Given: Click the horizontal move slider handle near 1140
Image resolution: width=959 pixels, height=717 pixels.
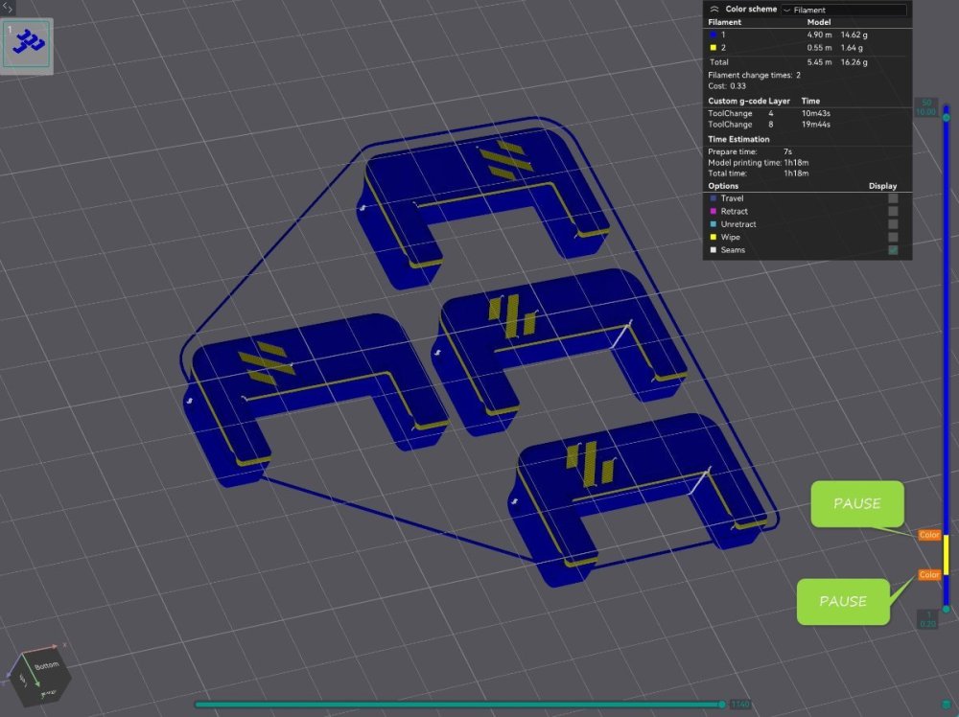Looking at the screenshot, I should [x=722, y=705].
